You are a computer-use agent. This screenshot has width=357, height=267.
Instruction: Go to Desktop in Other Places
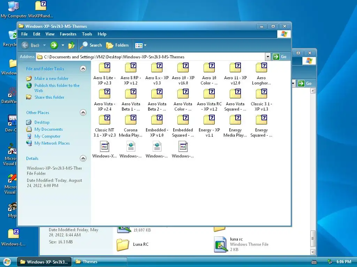[x=42, y=122]
